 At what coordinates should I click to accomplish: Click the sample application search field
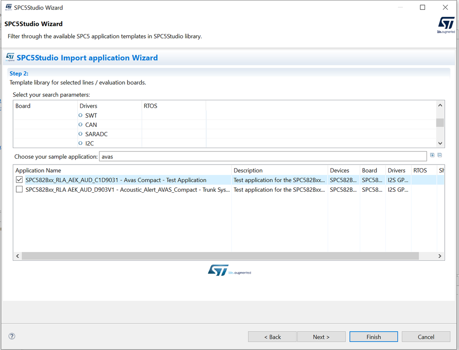click(263, 156)
